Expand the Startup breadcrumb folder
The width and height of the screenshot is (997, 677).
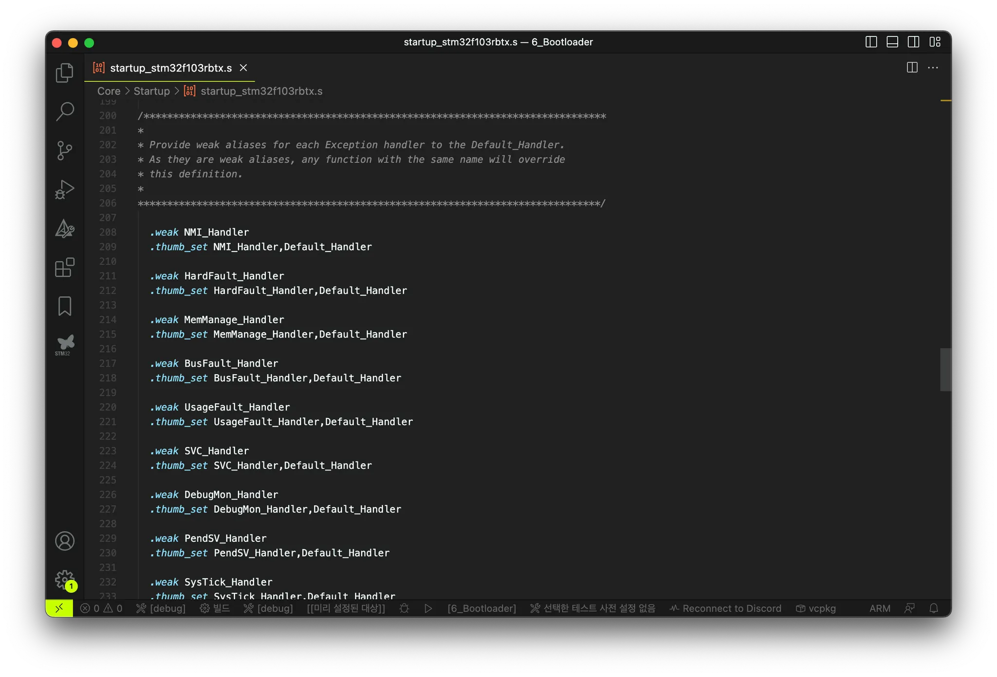[x=151, y=91]
